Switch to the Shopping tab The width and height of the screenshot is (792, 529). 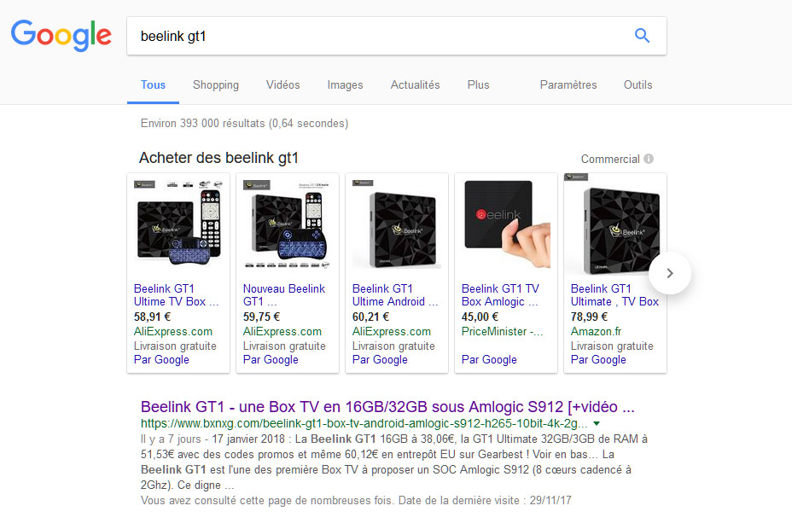tap(216, 84)
